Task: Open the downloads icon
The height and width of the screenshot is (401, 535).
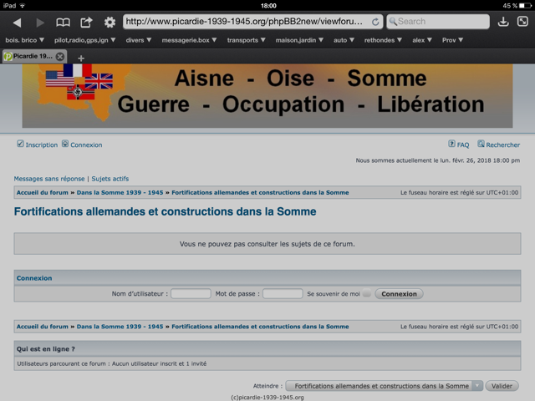Action: tap(503, 22)
